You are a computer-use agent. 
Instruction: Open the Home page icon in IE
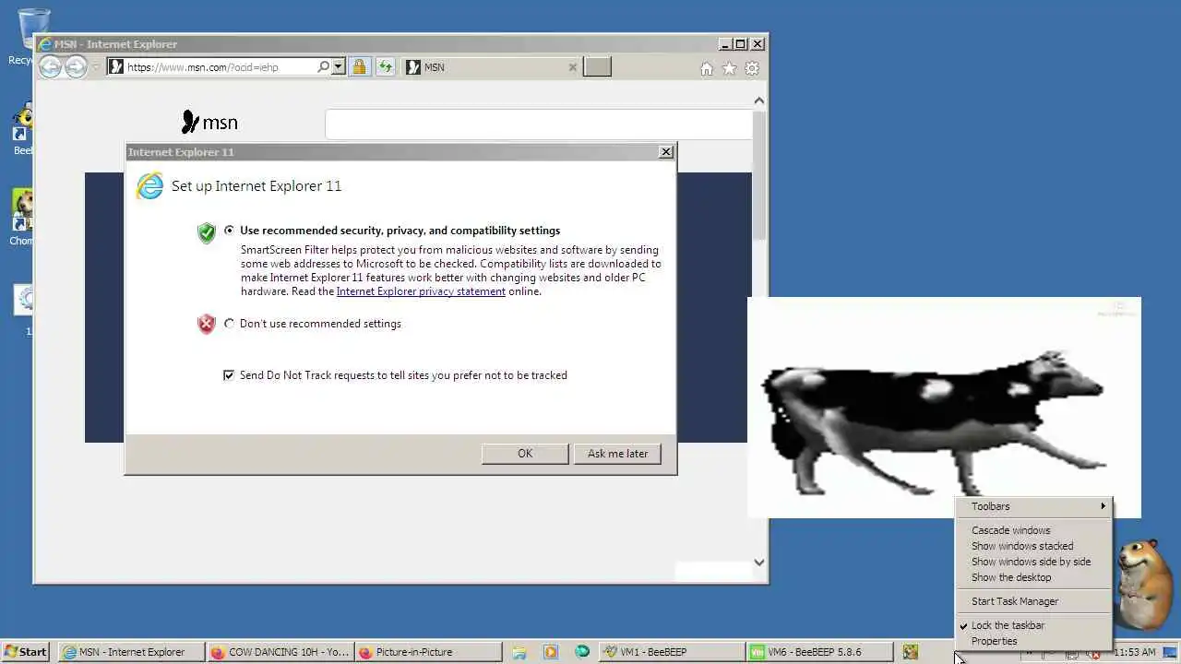[707, 68]
